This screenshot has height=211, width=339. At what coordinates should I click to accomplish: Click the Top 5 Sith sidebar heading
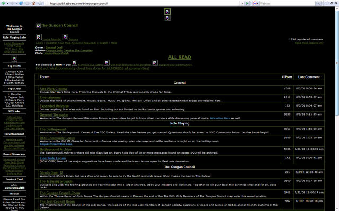click(x=14, y=66)
